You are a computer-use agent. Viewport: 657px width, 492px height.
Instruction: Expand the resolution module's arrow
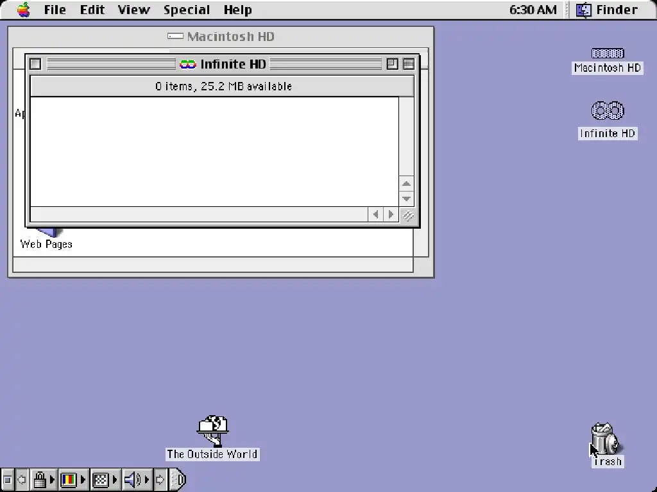[115, 480]
